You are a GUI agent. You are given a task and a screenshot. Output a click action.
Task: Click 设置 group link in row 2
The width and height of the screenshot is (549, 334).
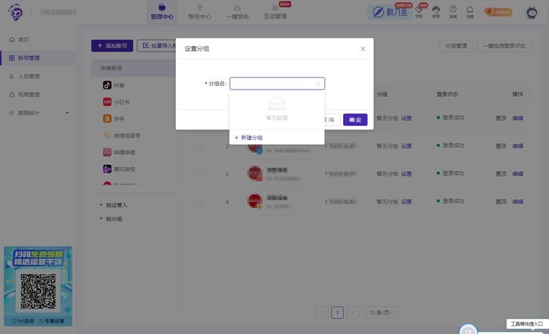click(406, 146)
